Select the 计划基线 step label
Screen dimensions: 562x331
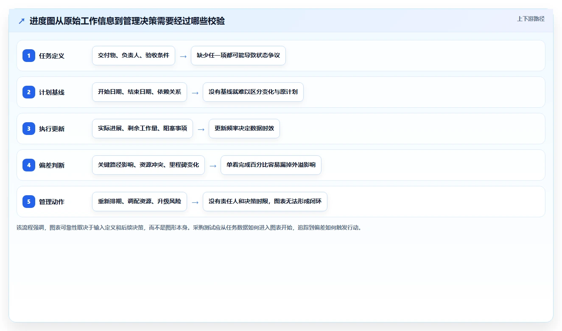tap(52, 93)
